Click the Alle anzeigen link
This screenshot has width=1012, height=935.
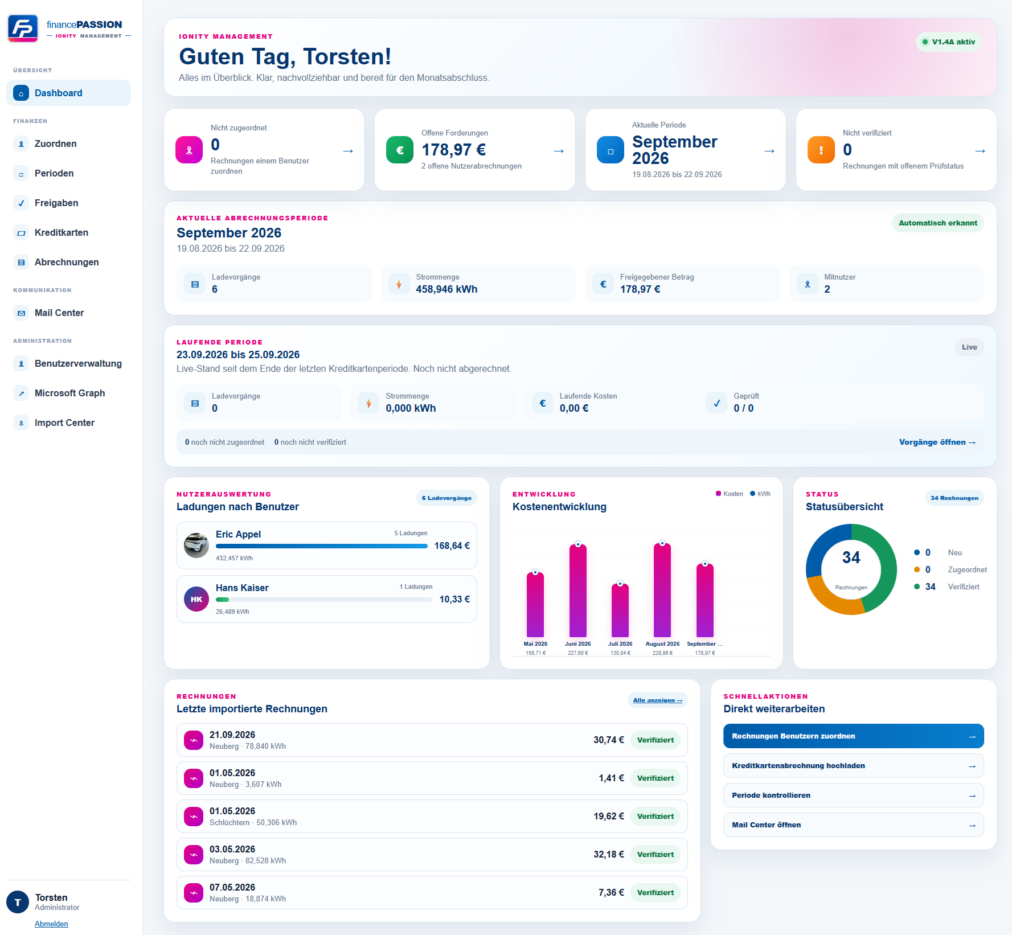click(x=658, y=700)
